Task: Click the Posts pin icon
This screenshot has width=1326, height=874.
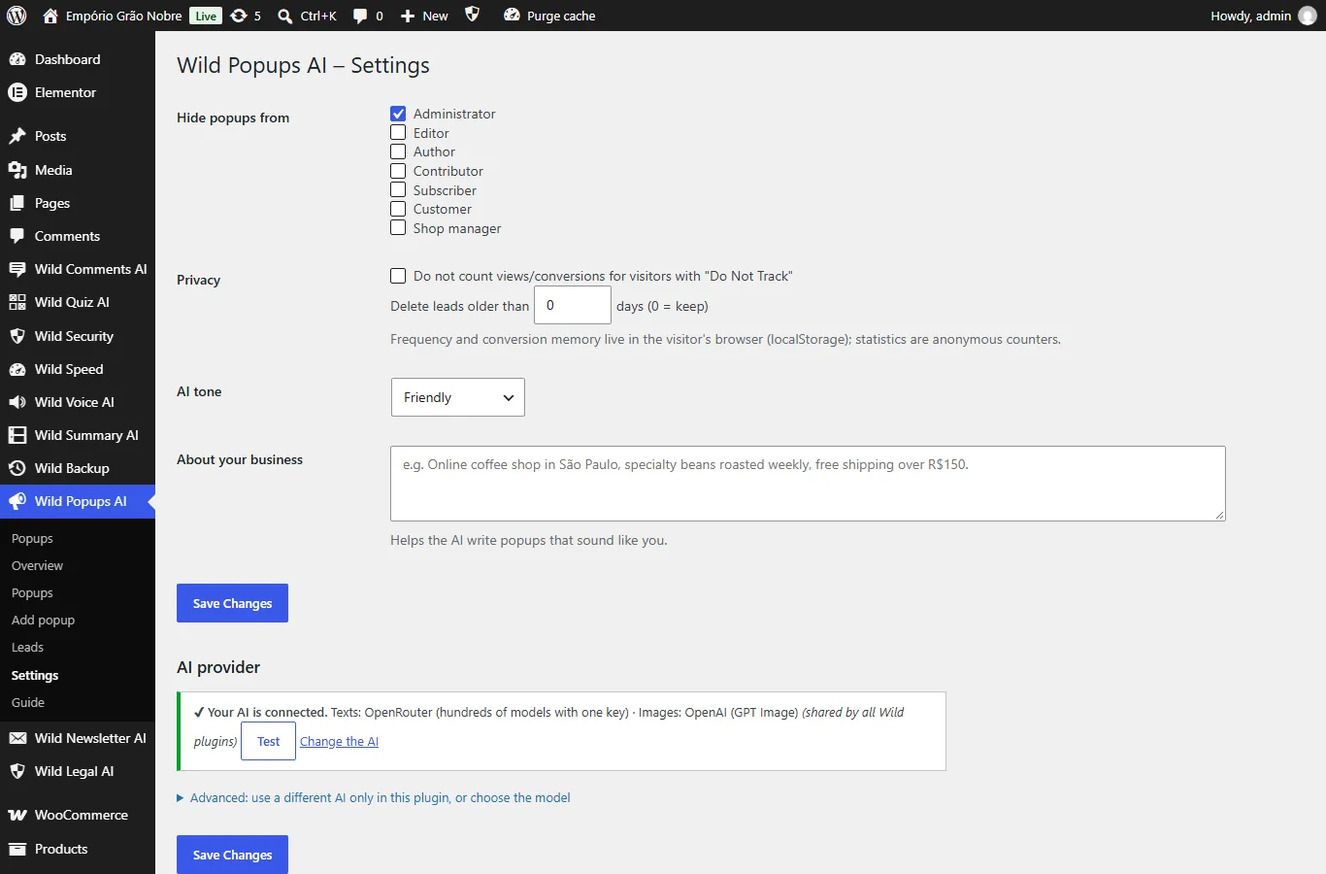Action: (x=17, y=136)
